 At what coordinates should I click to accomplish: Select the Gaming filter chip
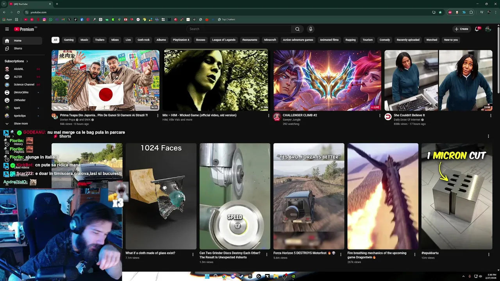(x=69, y=40)
